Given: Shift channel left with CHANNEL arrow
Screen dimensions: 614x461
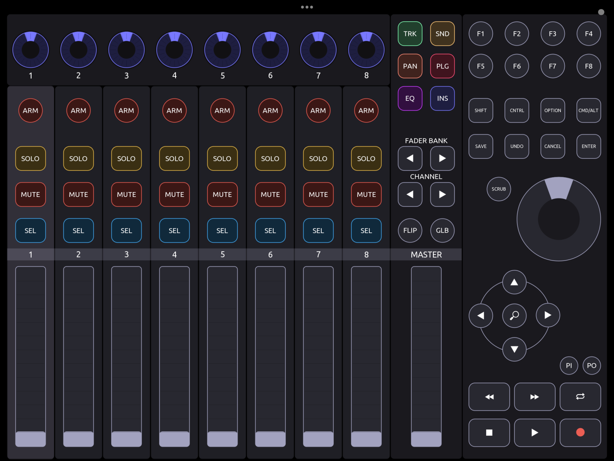Looking at the screenshot, I should coord(410,194).
